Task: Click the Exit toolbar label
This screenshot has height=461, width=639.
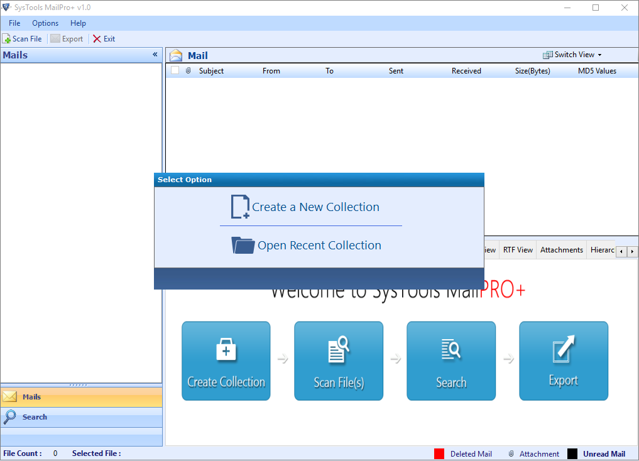Action: [109, 39]
